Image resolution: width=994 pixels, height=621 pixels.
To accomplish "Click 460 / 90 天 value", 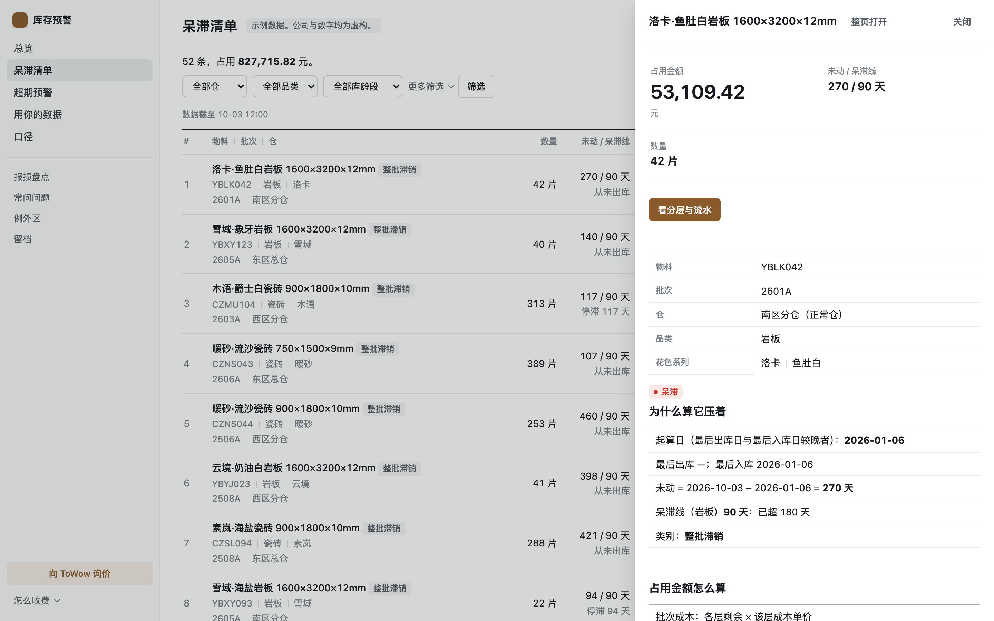I will tap(605, 416).
